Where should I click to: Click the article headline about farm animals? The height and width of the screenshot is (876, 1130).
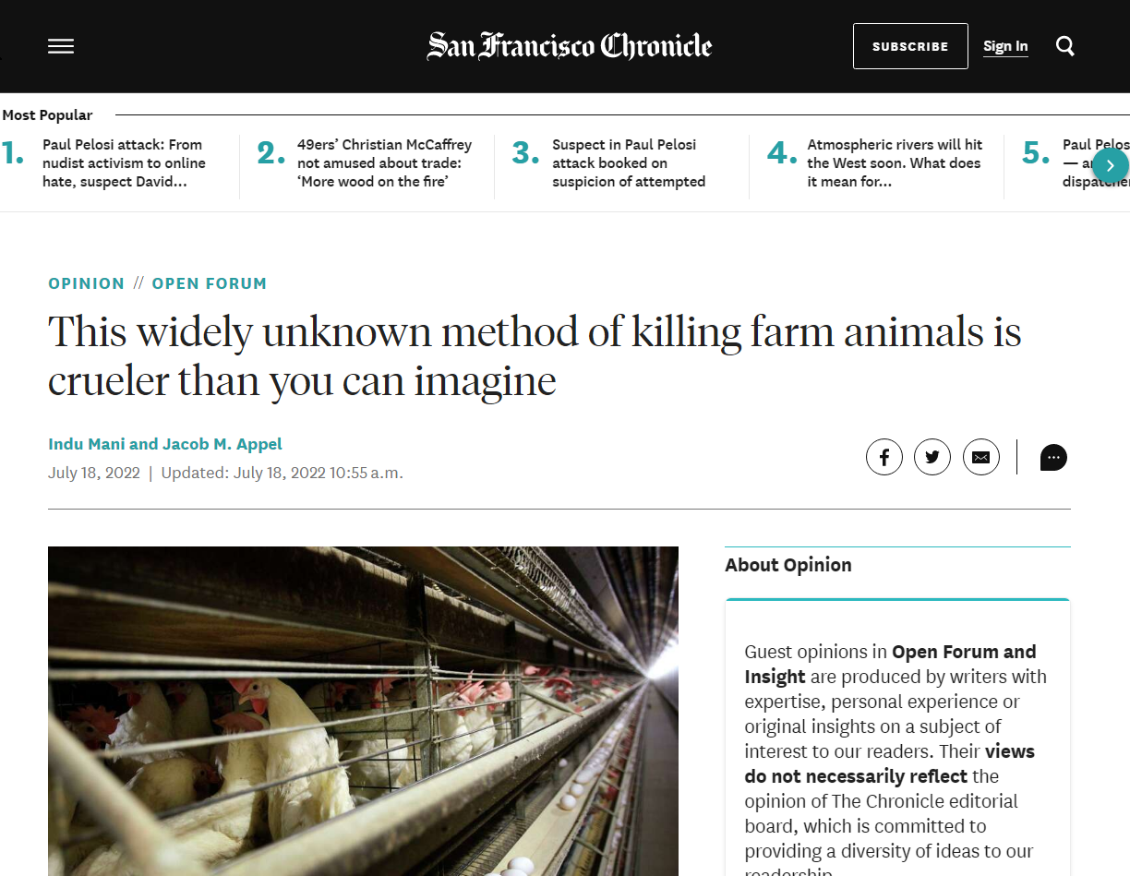534,356
